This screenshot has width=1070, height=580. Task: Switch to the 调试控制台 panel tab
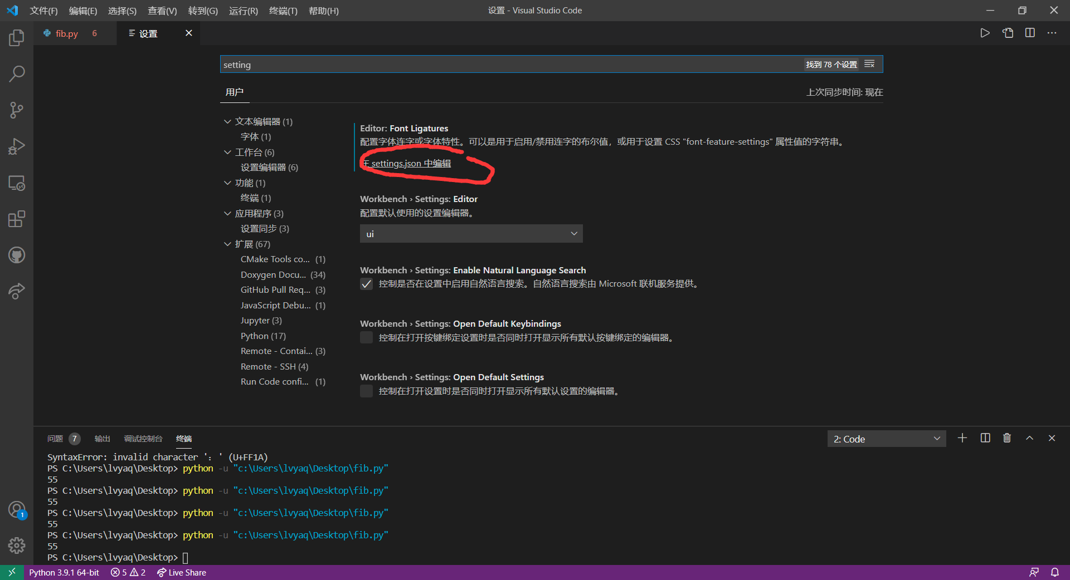[x=143, y=439]
